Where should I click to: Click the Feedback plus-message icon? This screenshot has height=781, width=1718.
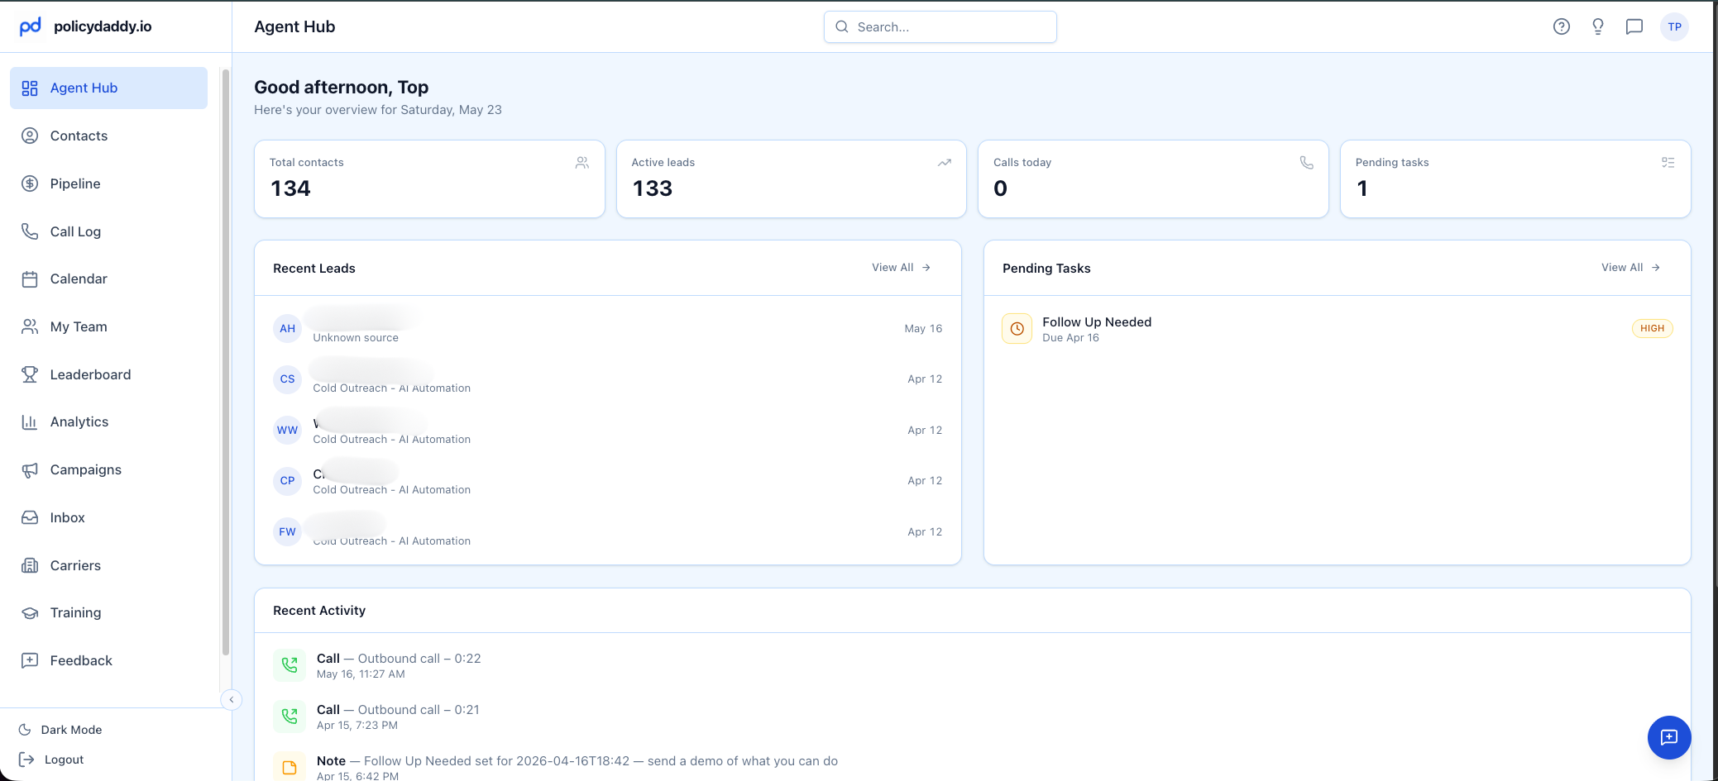pos(30,660)
